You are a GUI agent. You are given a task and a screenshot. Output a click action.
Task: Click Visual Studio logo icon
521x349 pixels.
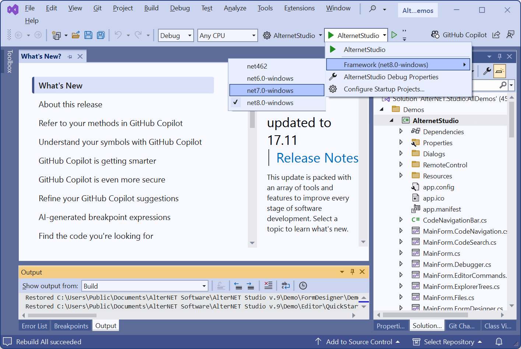click(13, 9)
